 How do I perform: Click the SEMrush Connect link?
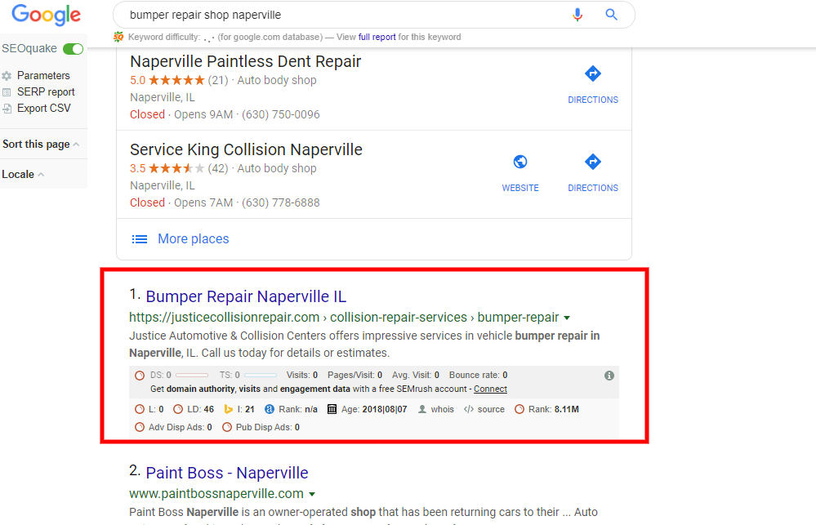coord(490,389)
